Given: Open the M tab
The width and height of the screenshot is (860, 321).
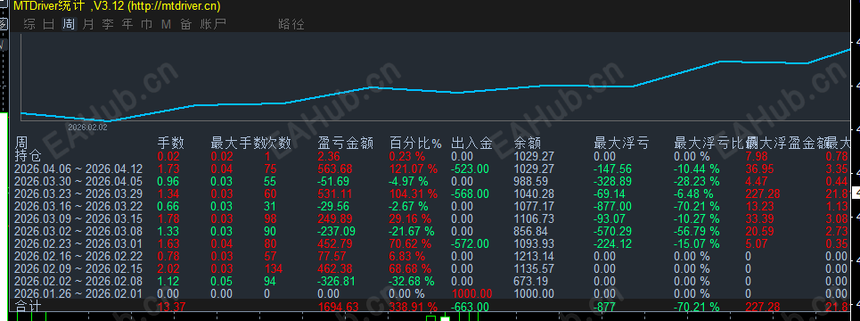Looking at the screenshot, I should point(166,24).
